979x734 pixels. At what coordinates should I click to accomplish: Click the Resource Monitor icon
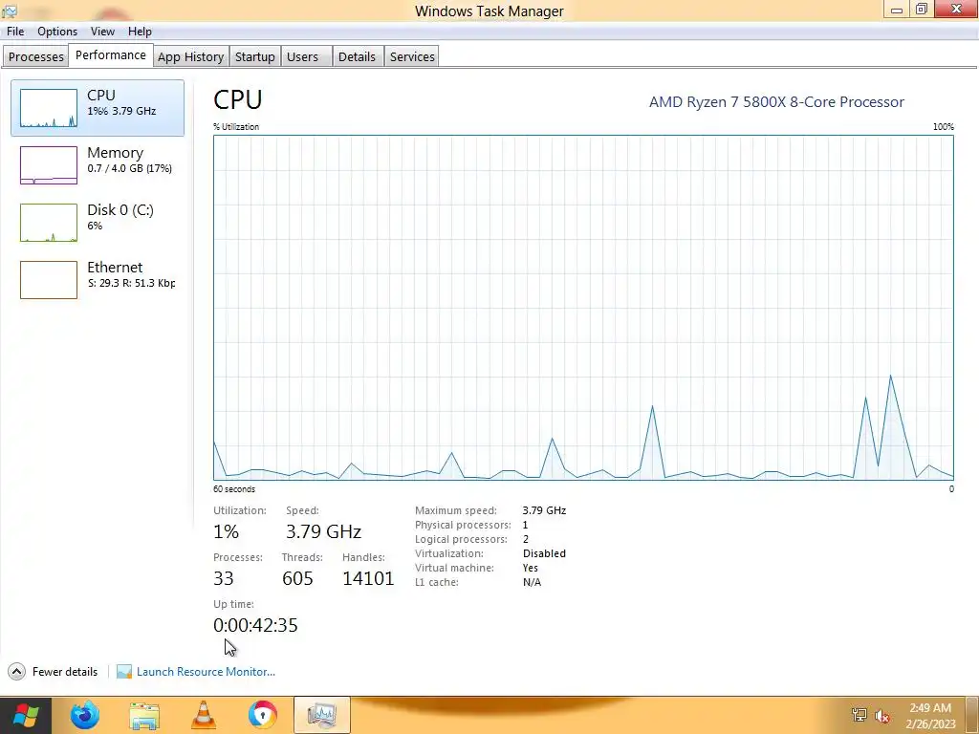[124, 672]
